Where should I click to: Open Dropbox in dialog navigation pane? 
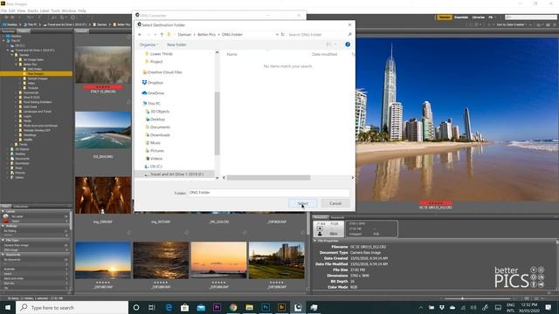pyautogui.click(x=153, y=83)
